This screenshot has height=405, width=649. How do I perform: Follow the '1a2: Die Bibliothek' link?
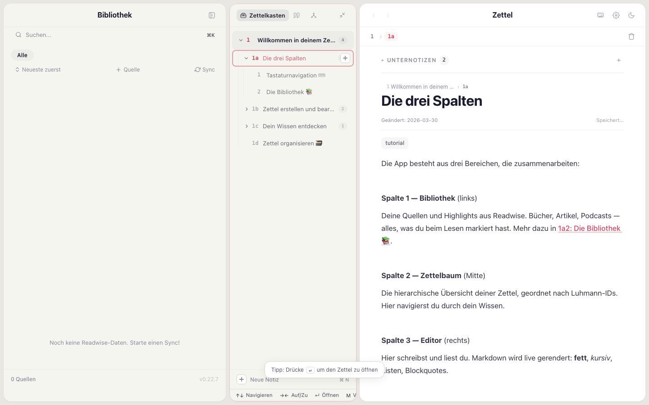[590, 228]
